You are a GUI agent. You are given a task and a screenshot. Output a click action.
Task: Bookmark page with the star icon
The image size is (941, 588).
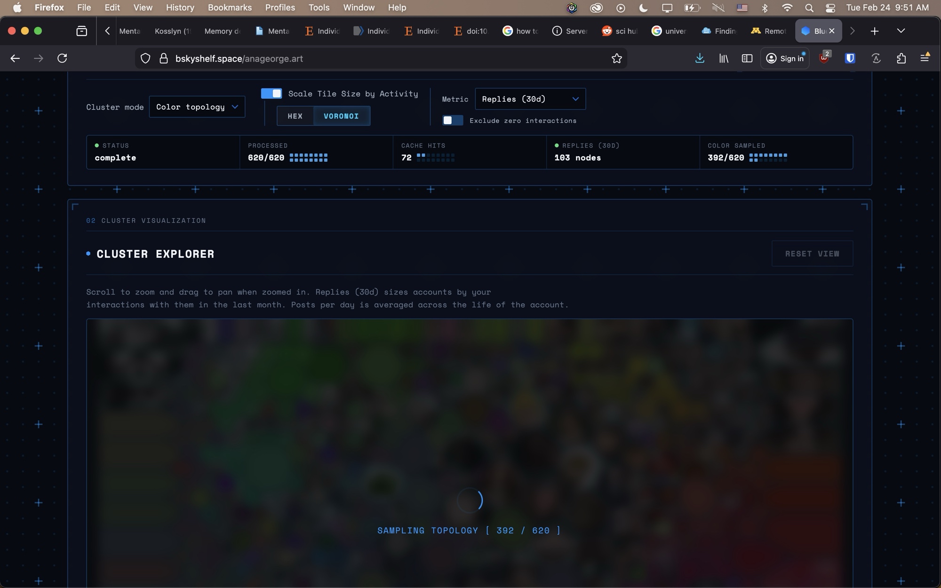616,58
